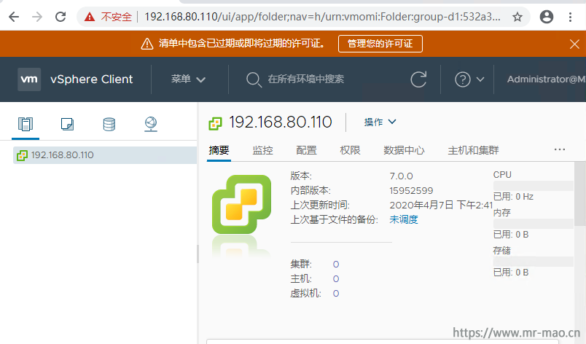Show more tabs via ellipsis
Viewport: 586px width, 344px height.
click(560, 149)
